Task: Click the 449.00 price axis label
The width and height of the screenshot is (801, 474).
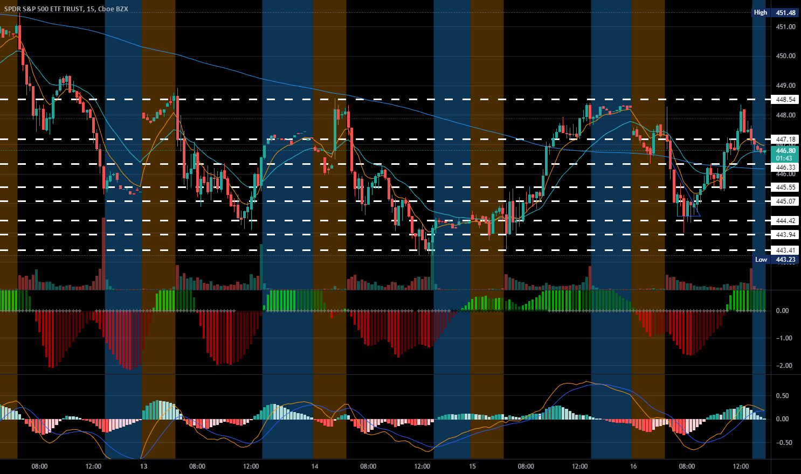Action: pos(785,86)
